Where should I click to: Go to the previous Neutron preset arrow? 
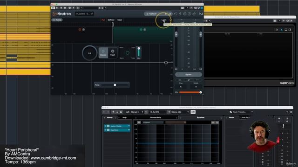(x=166, y=14)
